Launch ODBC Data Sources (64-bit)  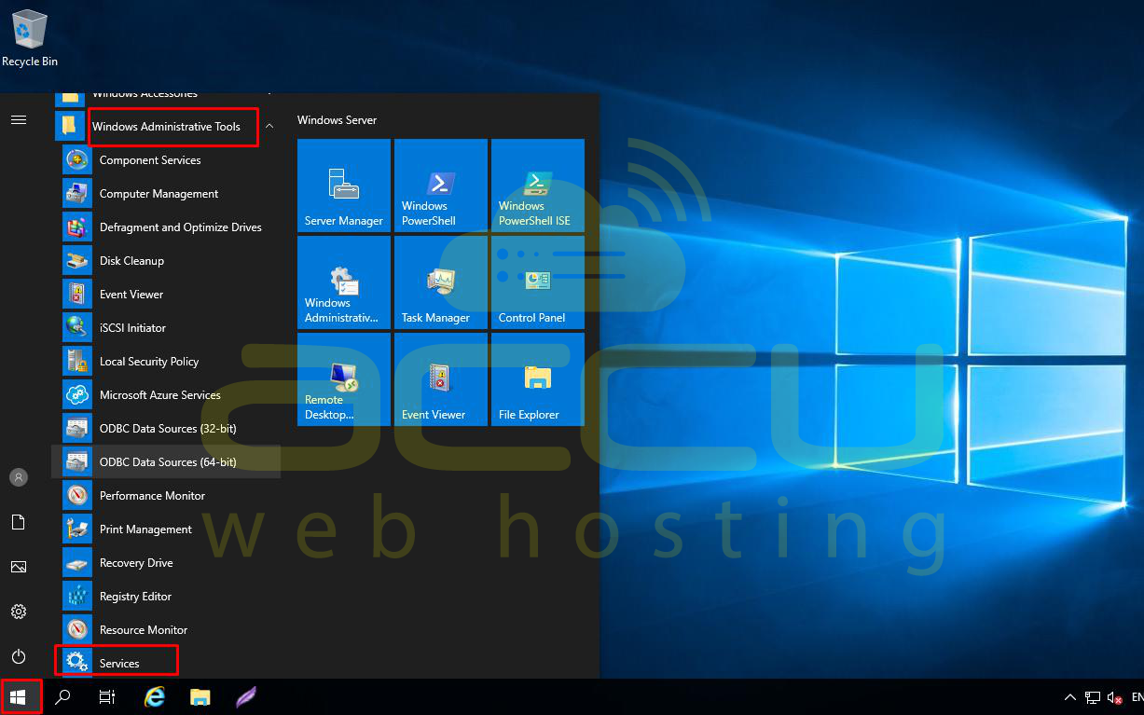click(168, 462)
